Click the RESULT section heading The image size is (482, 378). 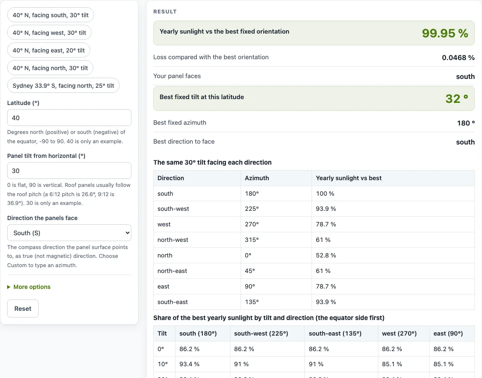pyautogui.click(x=165, y=12)
